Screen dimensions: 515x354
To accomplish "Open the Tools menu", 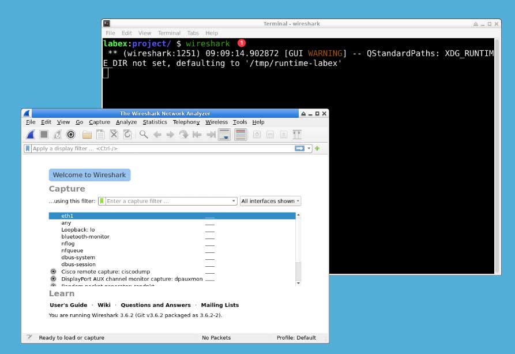I will pos(240,122).
